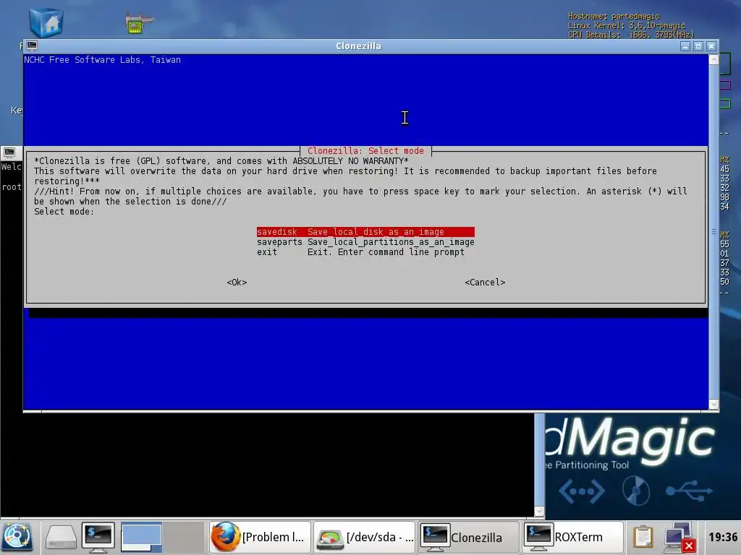
Task: Choose exit to enter the command line prompt
Action: tap(360, 252)
